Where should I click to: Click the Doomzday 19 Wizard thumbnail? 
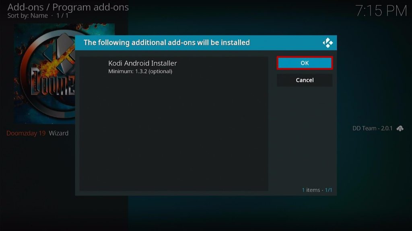[x=45, y=74]
